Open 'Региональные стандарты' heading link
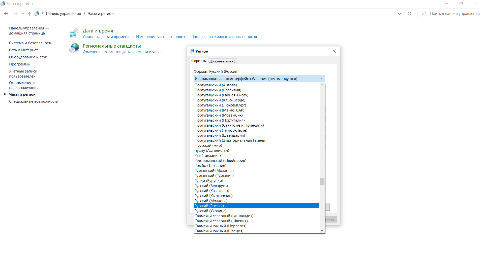The image size is (484, 259). [x=112, y=46]
